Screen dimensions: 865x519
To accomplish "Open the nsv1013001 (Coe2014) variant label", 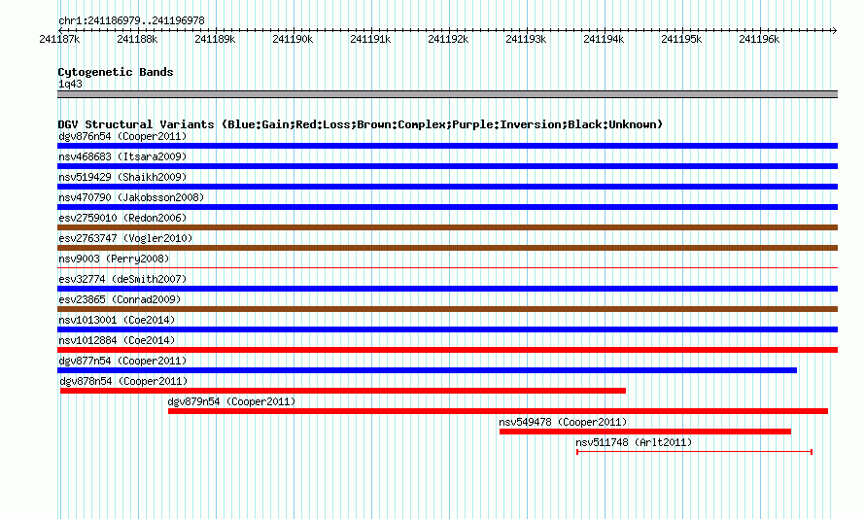I will 117,320.
